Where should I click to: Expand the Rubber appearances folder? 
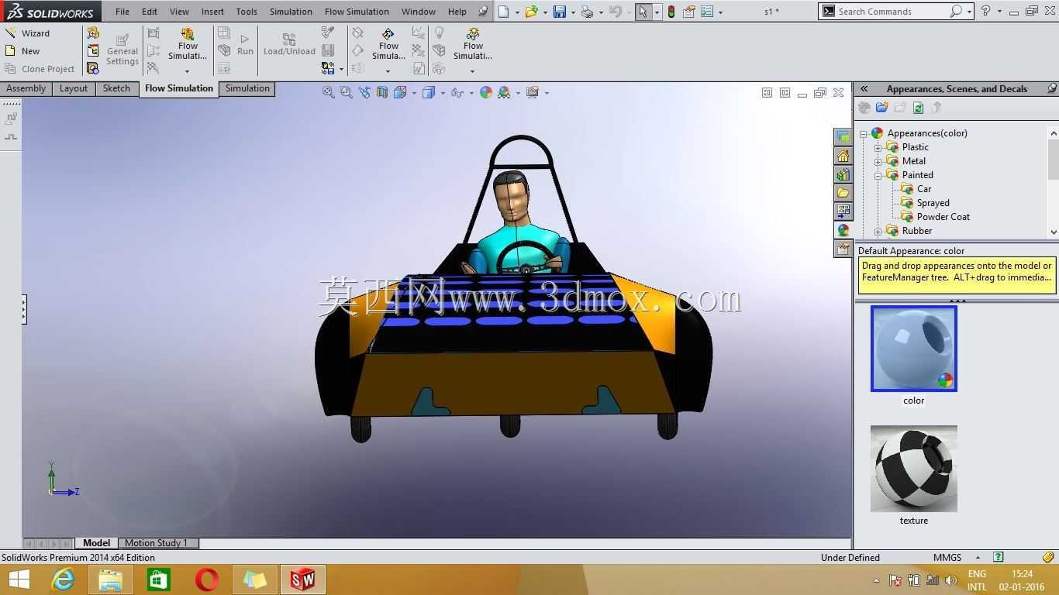[878, 231]
